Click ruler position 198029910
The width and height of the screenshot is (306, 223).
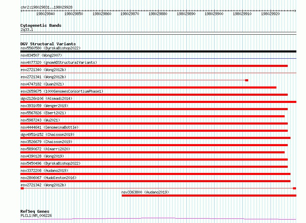coord(242,14)
